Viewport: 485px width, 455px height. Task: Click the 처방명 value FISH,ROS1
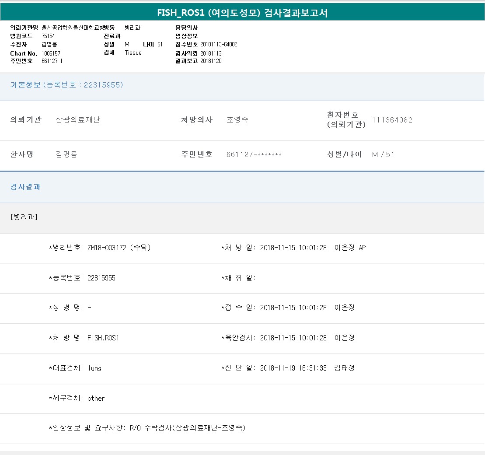point(103,338)
